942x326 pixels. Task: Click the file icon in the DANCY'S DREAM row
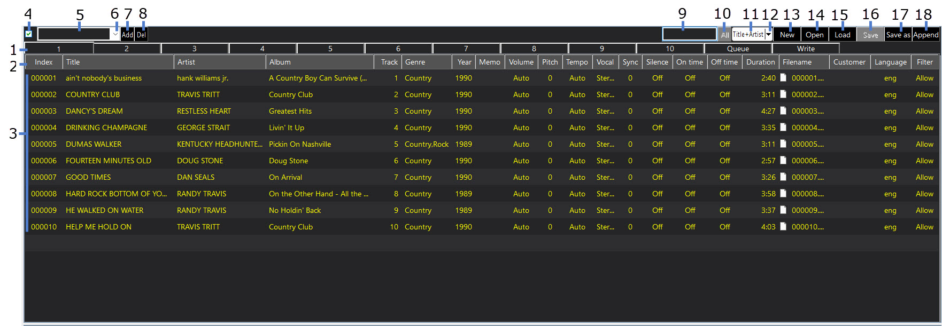coord(783,111)
